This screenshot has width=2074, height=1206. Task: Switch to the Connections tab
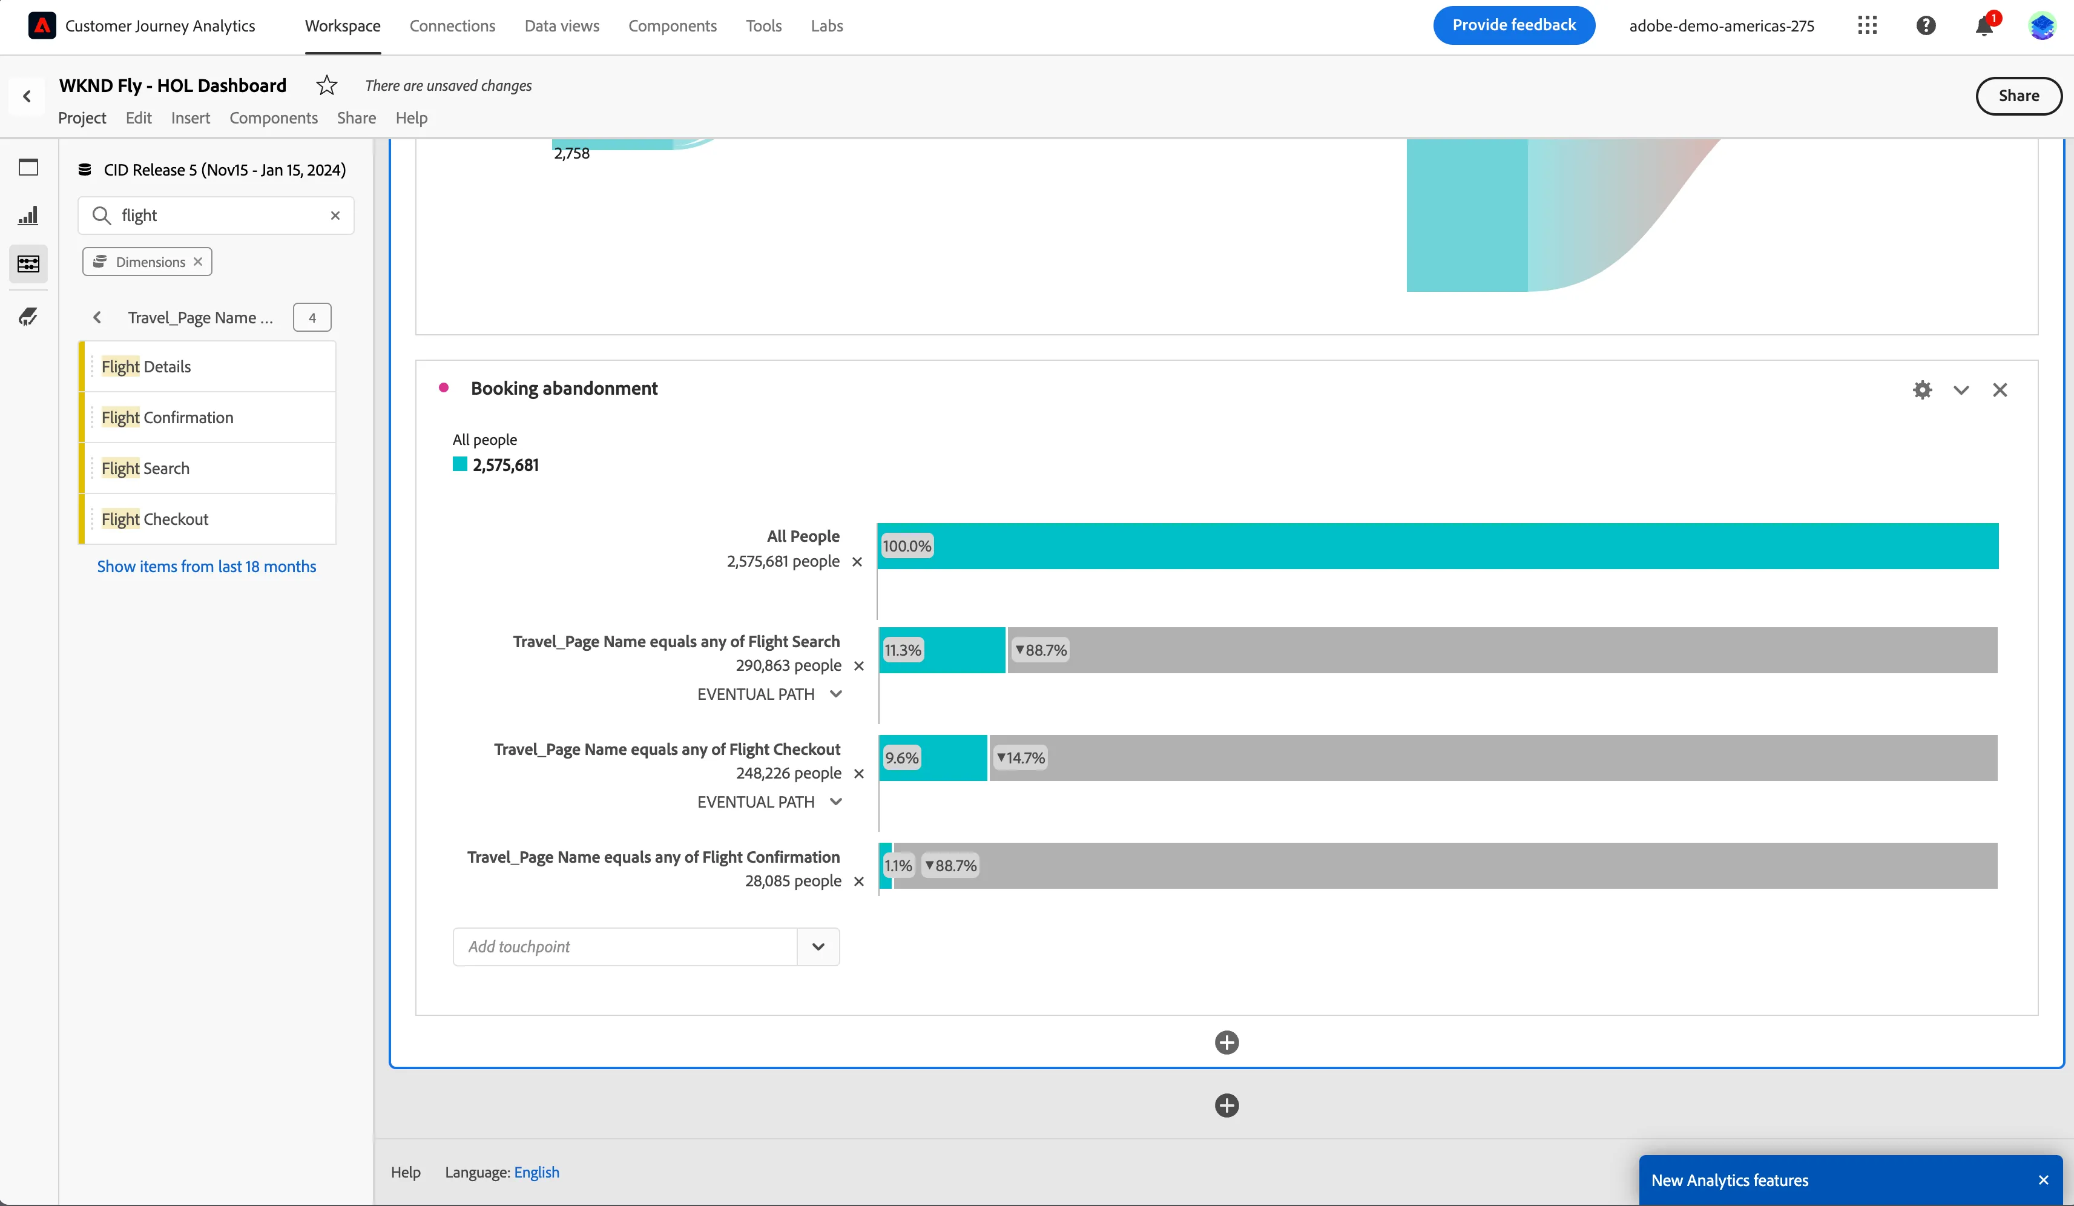[x=453, y=25]
